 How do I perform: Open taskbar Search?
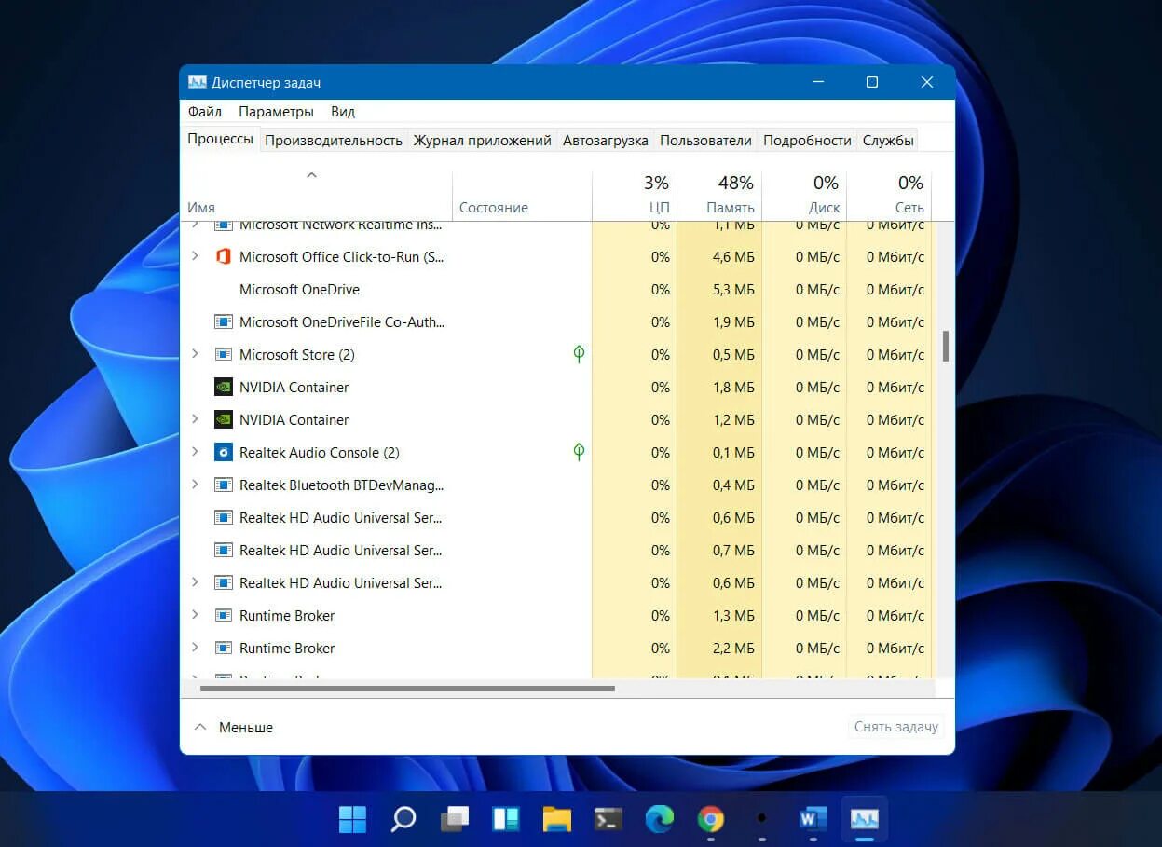403,819
